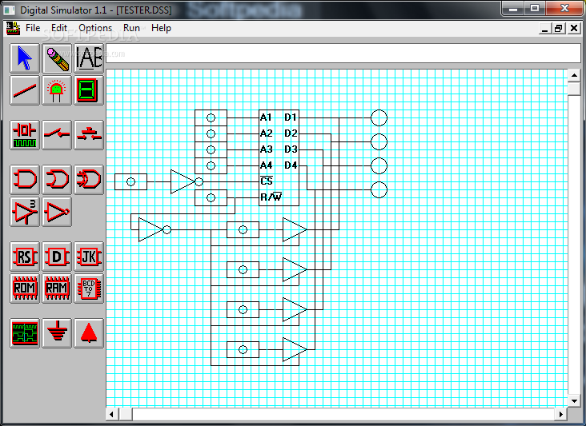Click the vertical scrollbar down arrow
Viewport: 586px width, 426px height.
(x=574, y=401)
